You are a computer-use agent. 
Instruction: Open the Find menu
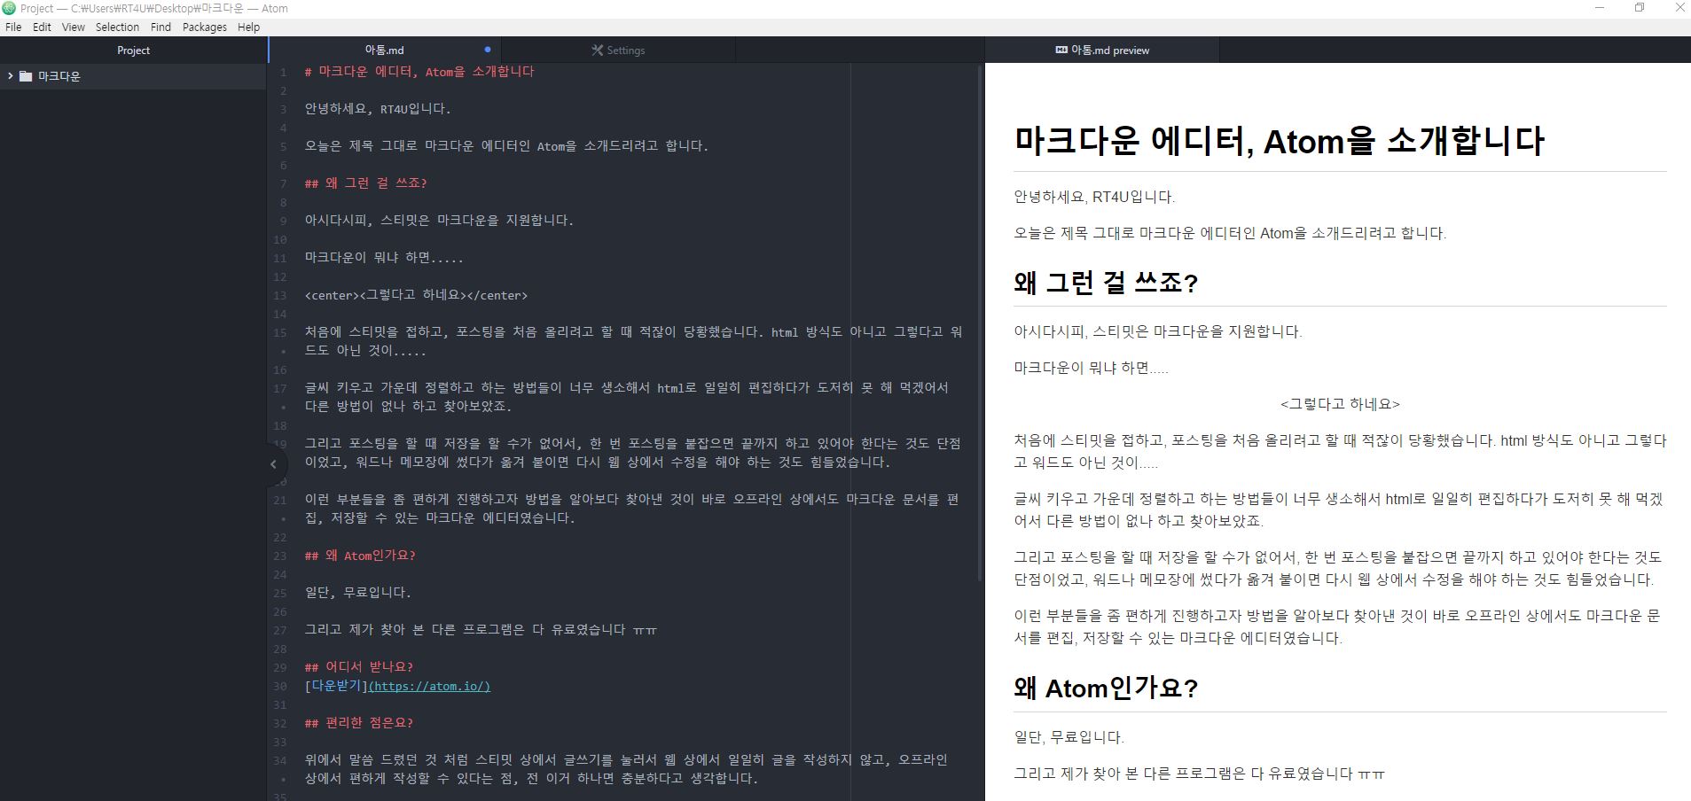160,27
